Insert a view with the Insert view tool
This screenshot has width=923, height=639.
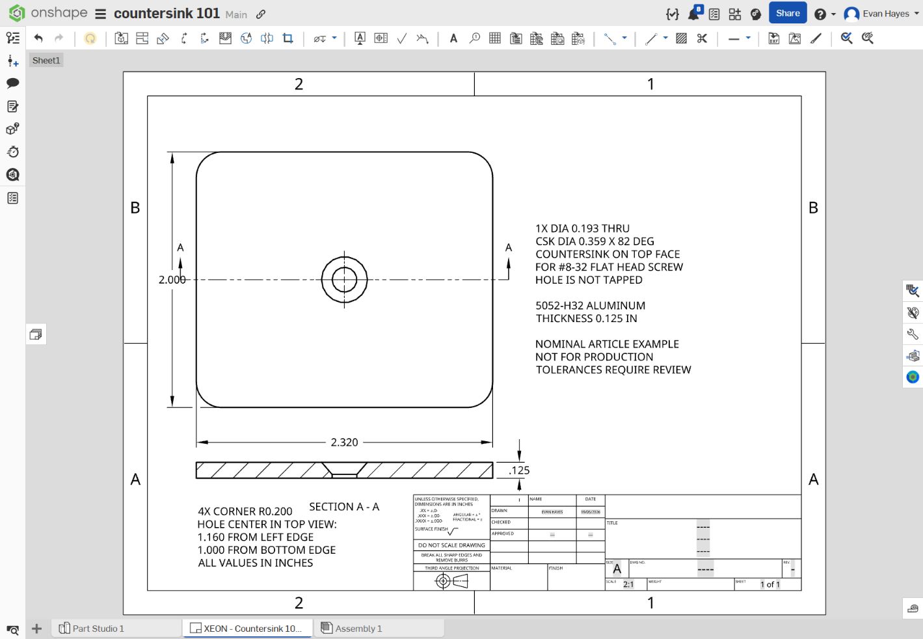[121, 38]
